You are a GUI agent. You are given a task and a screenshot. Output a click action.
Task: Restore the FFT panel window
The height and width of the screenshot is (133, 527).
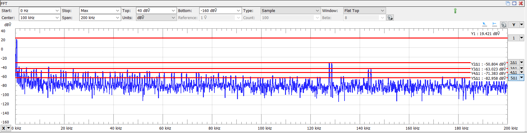(x=508, y=3)
